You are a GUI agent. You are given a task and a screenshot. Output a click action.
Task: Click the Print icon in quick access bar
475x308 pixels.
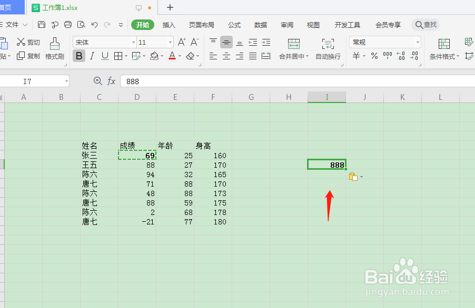68,25
